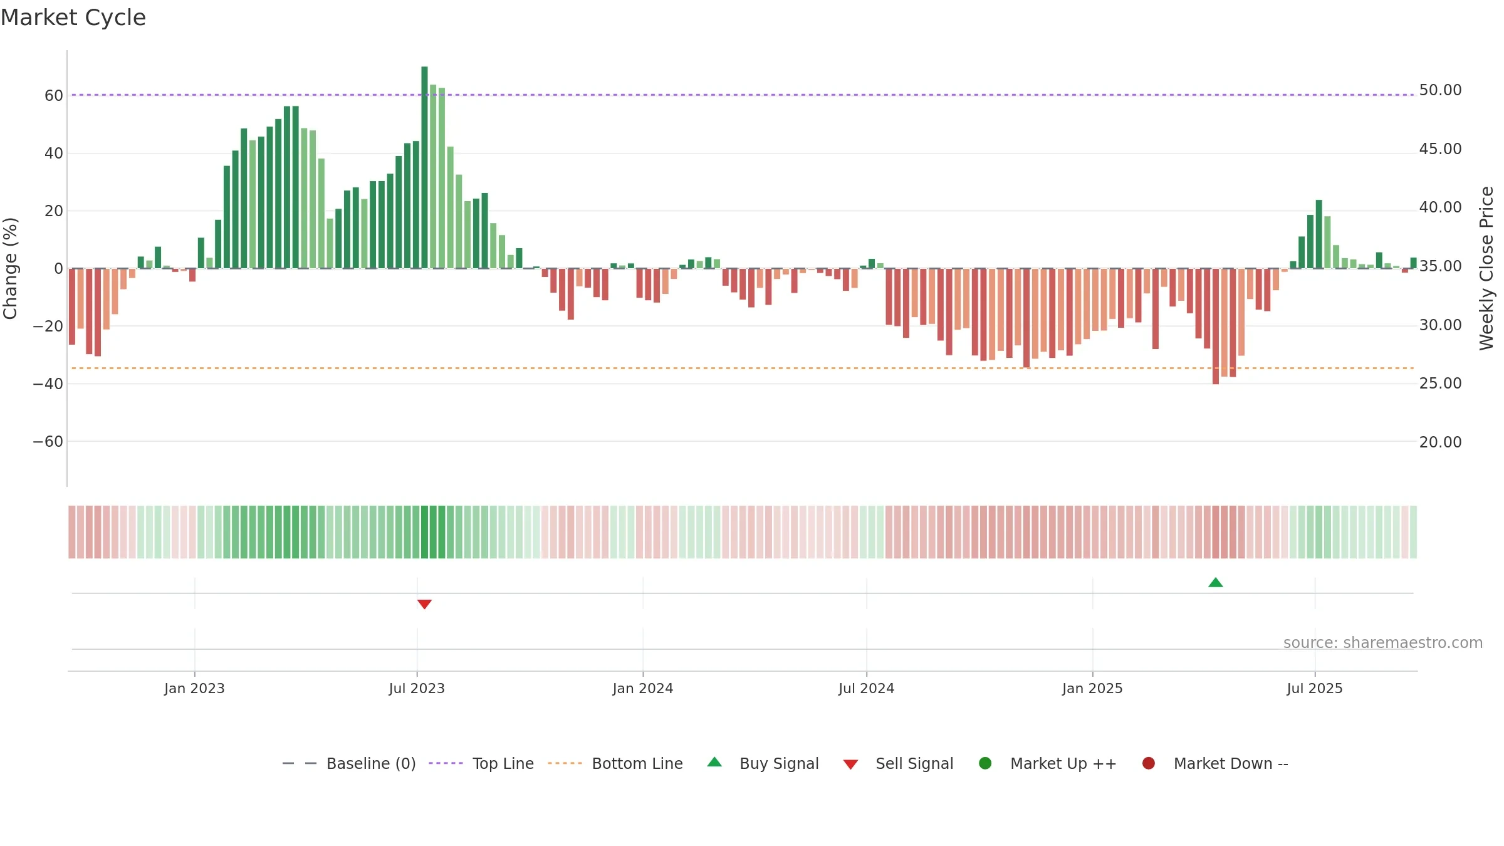
Task: Click the Market Down -- red legend dot
Action: click(x=1149, y=763)
